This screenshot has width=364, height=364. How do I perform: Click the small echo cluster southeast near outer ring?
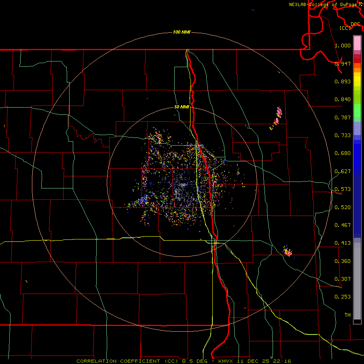288,252
